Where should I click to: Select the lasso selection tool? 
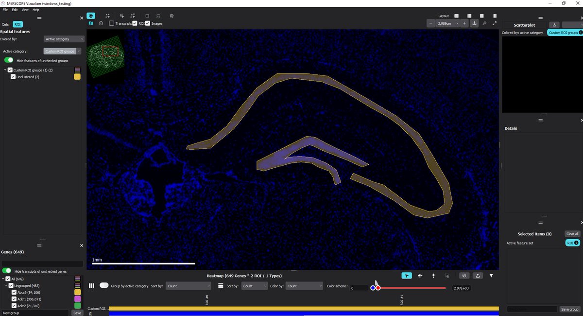[x=158, y=16]
